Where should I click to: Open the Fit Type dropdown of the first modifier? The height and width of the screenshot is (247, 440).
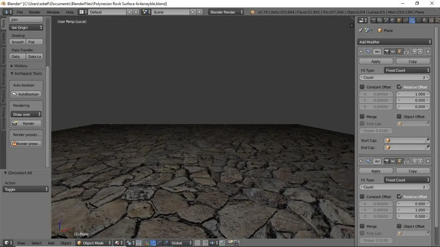407,70
